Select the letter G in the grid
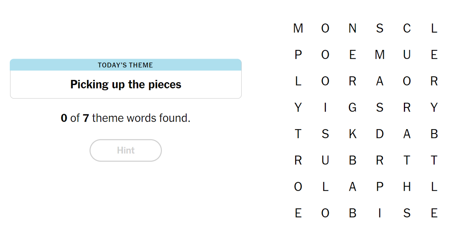 click(353, 108)
